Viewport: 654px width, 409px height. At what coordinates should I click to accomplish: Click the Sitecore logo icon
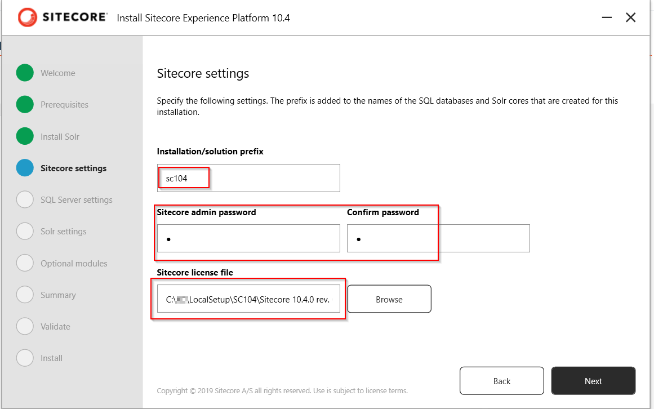click(28, 17)
